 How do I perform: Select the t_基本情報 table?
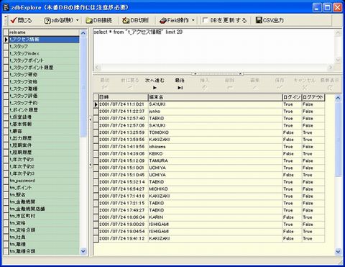click(x=44, y=124)
